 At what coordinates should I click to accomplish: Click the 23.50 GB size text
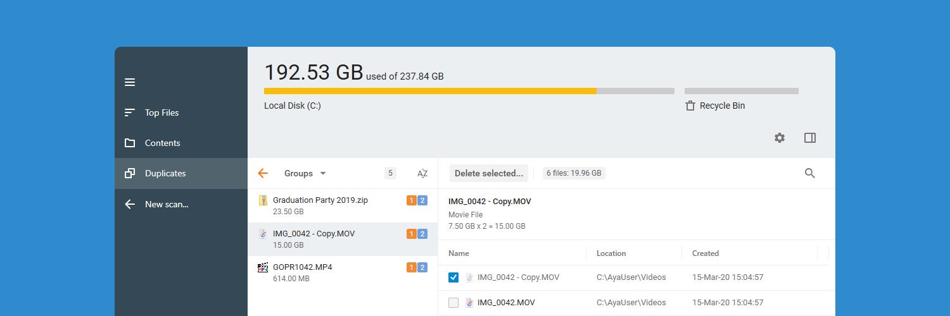tap(288, 212)
